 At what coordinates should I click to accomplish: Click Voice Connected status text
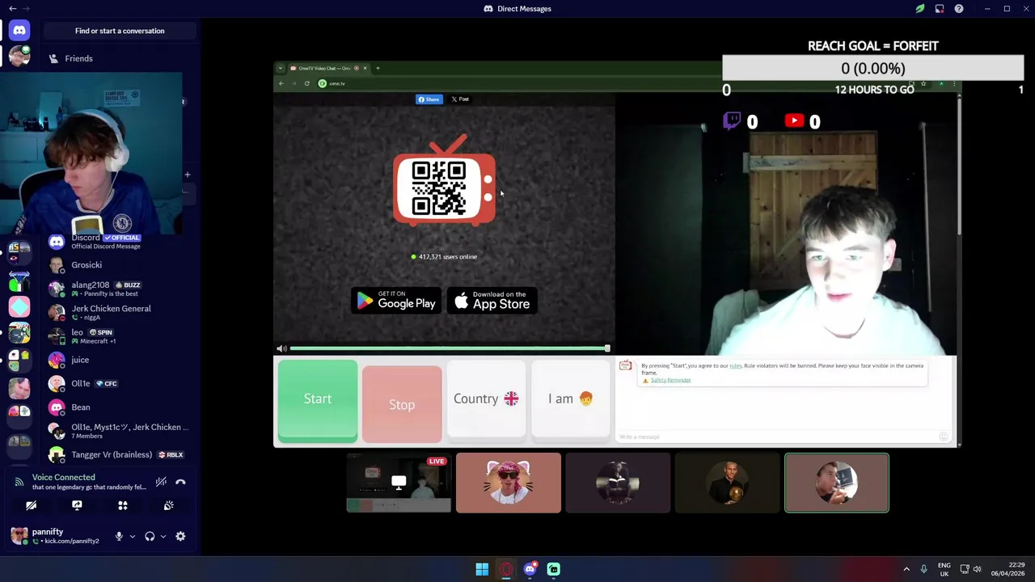pos(63,477)
